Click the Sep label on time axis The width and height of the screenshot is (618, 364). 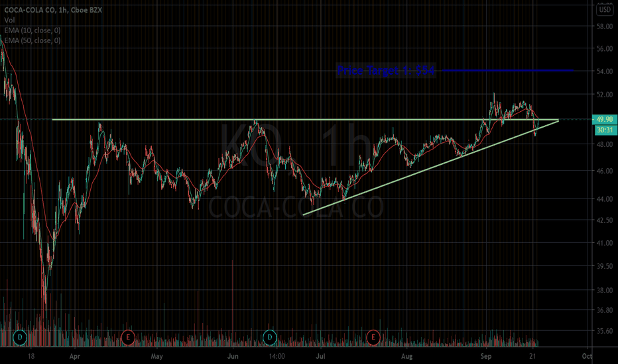pyautogui.click(x=486, y=356)
